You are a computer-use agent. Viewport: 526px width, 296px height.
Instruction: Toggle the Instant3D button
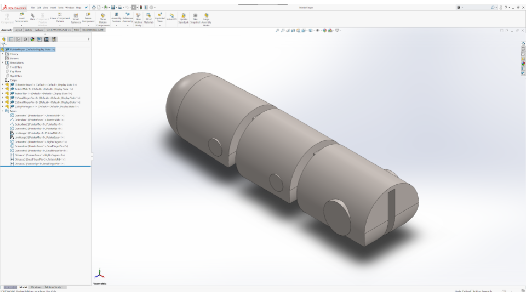click(171, 18)
